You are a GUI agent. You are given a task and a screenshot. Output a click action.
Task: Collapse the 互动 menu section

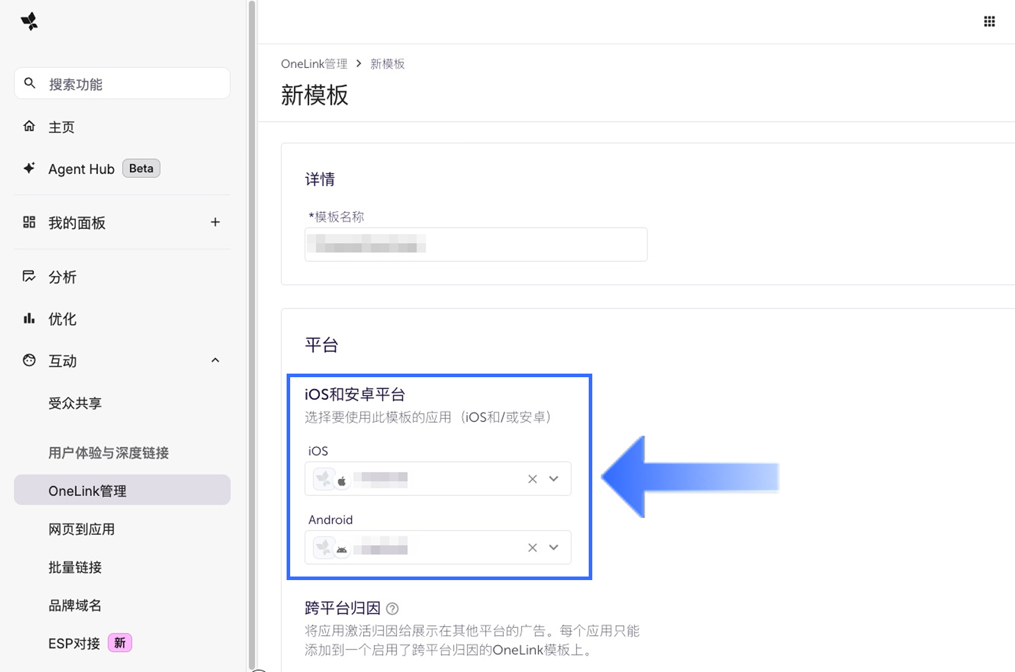tap(216, 360)
